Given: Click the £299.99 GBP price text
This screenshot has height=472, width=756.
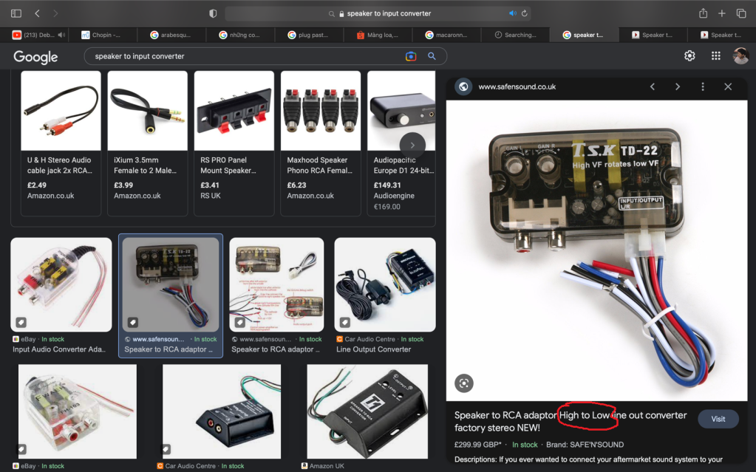Looking at the screenshot, I should pyautogui.click(x=478, y=445).
